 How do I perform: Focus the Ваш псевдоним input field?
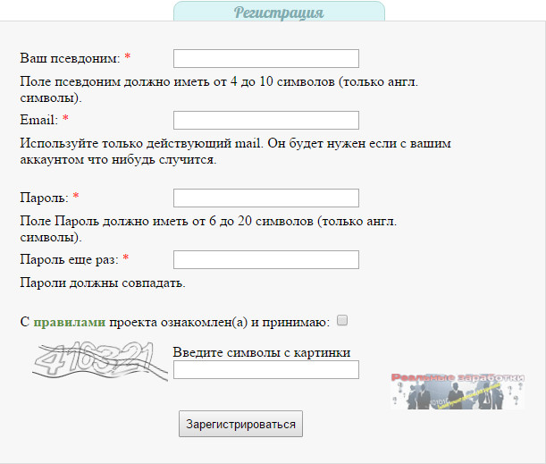tap(265, 58)
